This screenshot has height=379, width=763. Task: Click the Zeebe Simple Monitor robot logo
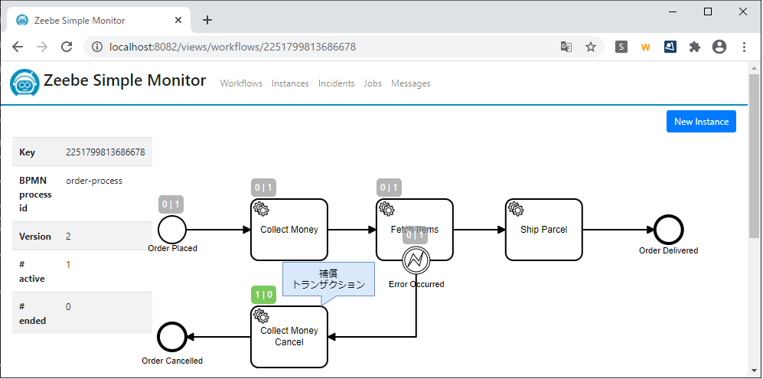pos(24,82)
